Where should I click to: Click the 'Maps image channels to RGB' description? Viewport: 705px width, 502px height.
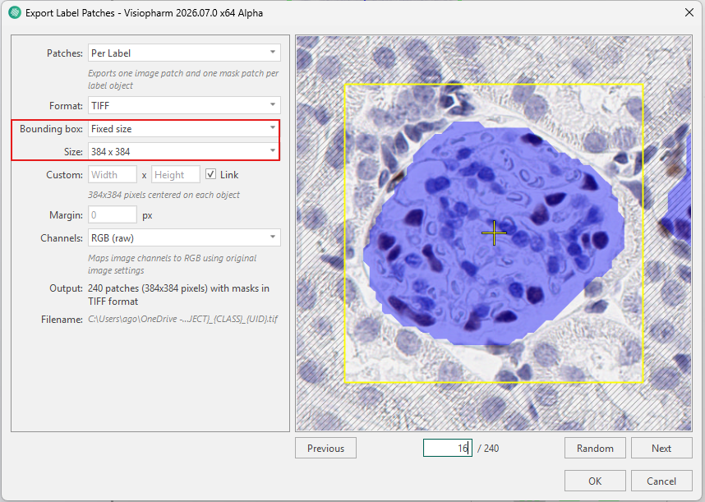point(173,265)
